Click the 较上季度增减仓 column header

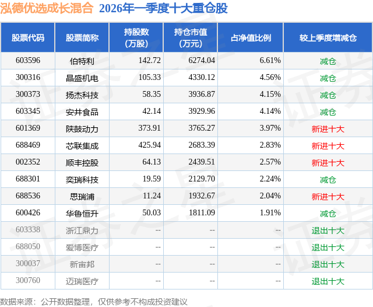click(x=328, y=37)
